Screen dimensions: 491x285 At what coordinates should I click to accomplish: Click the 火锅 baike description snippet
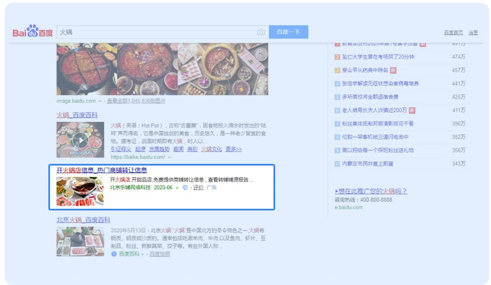coord(188,133)
